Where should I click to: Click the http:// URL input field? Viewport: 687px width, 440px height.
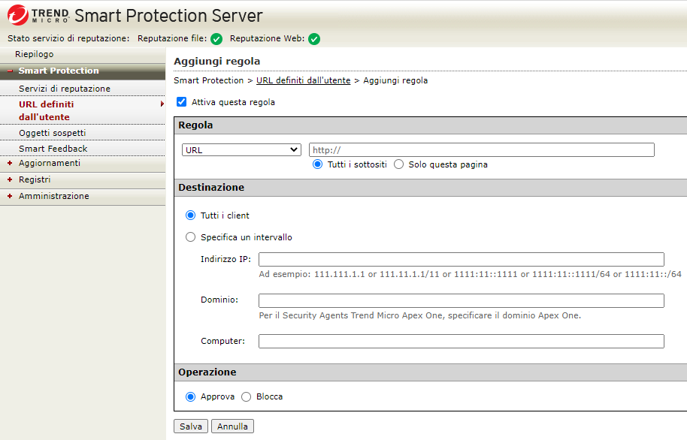481,150
